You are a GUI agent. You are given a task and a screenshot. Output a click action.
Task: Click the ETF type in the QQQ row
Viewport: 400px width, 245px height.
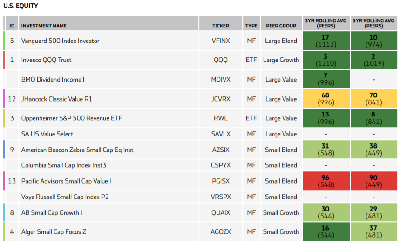pyautogui.click(x=251, y=60)
